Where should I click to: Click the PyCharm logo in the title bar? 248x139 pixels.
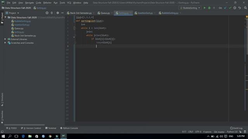coord(3,3)
